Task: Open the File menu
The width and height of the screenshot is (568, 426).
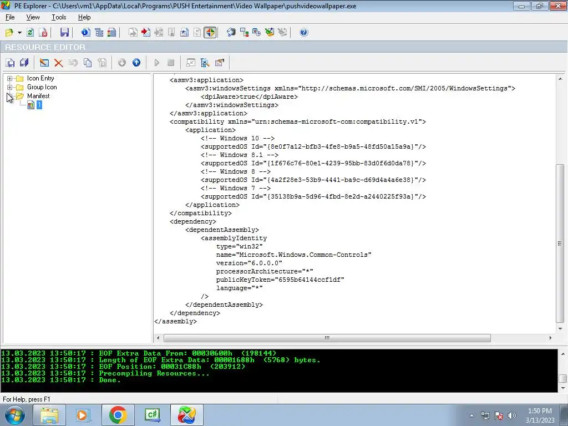Action: 10,17
